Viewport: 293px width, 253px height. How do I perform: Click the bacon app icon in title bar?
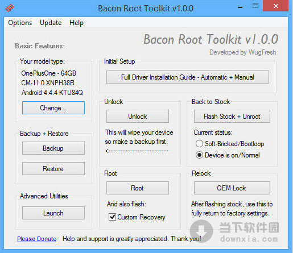pyautogui.click(x=9, y=8)
